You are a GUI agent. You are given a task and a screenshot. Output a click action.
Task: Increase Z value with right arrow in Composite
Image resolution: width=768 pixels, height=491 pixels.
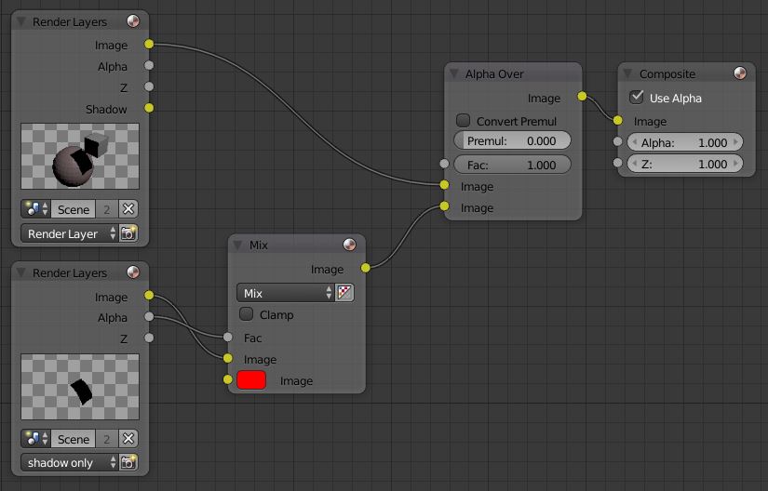[x=735, y=164]
